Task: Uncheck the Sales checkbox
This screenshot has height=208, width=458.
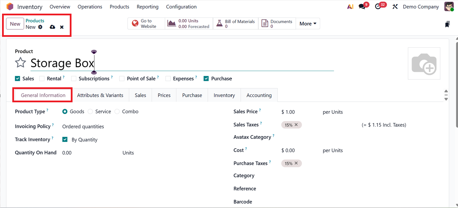Action: pos(17,78)
